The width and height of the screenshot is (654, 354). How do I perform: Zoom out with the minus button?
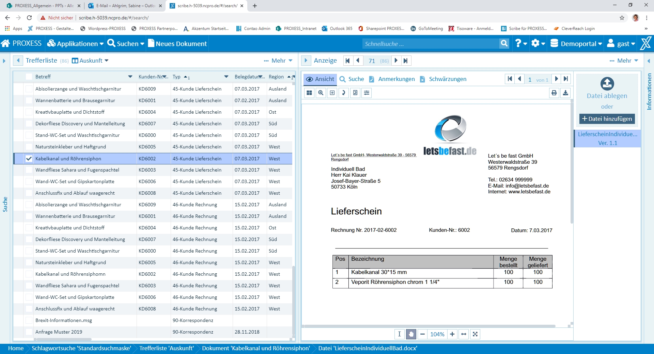(x=422, y=334)
